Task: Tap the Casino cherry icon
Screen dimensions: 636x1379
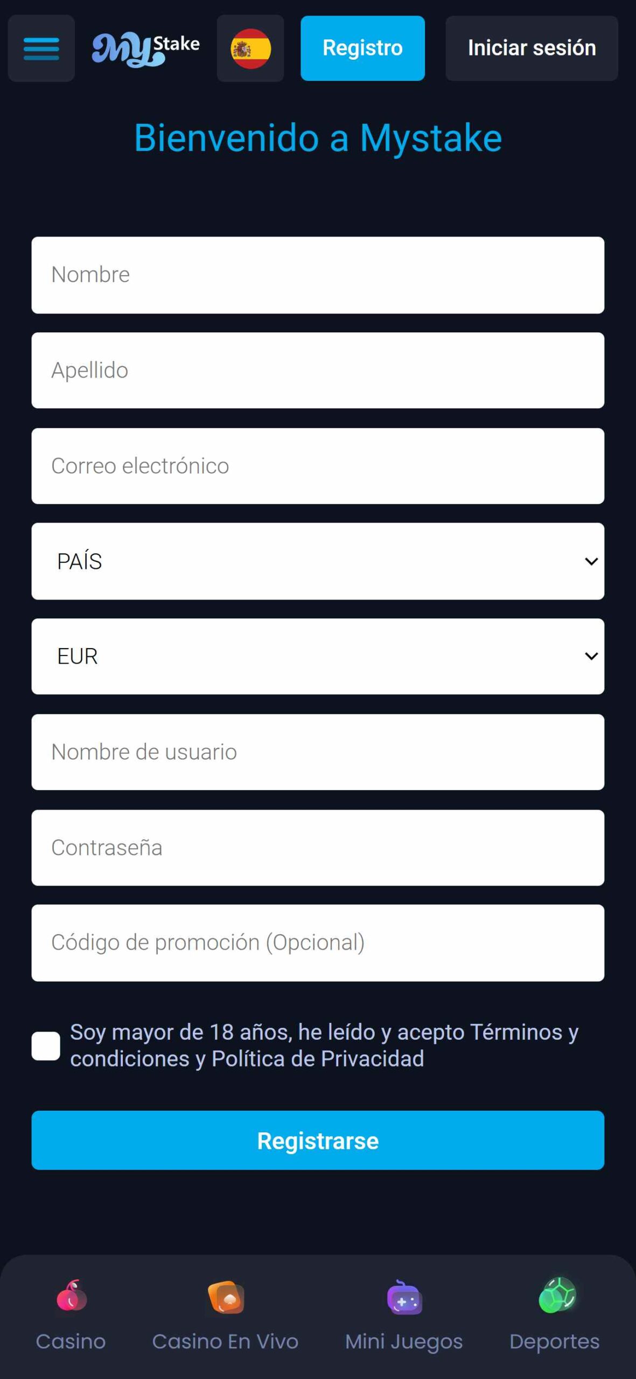Action: [71, 1296]
